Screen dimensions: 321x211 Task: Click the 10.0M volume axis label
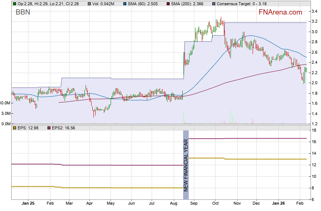[6, 103]
